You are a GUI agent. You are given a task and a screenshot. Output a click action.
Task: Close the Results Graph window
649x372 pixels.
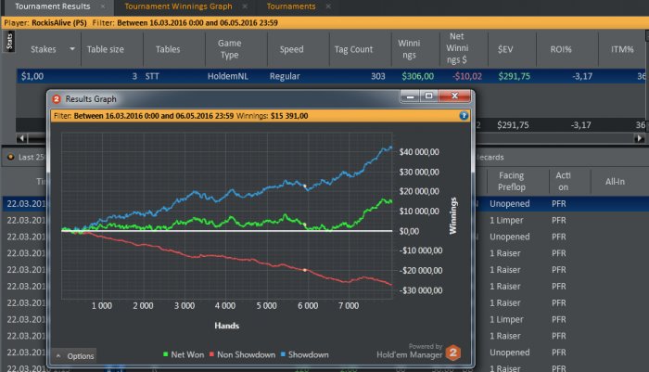point(454,96)
